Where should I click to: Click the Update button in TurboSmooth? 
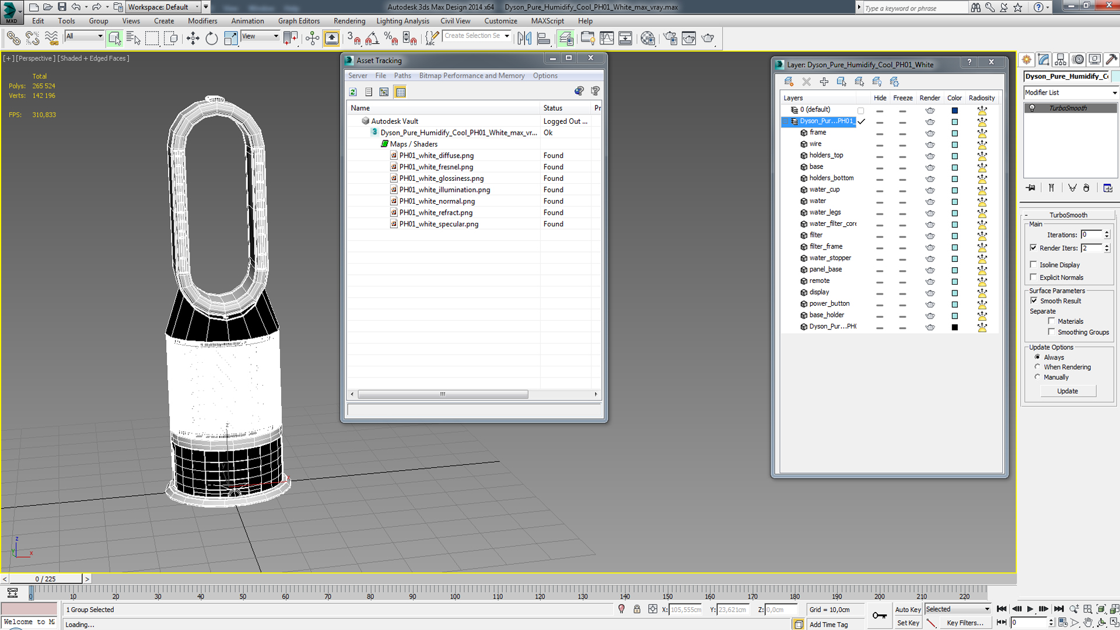(1067, 391)
